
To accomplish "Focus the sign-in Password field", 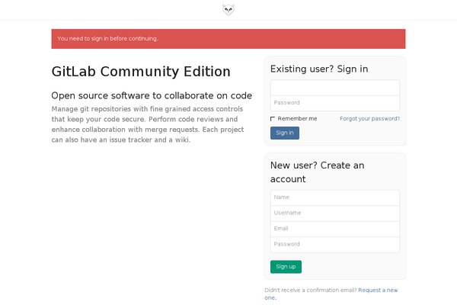I will 335,103.
